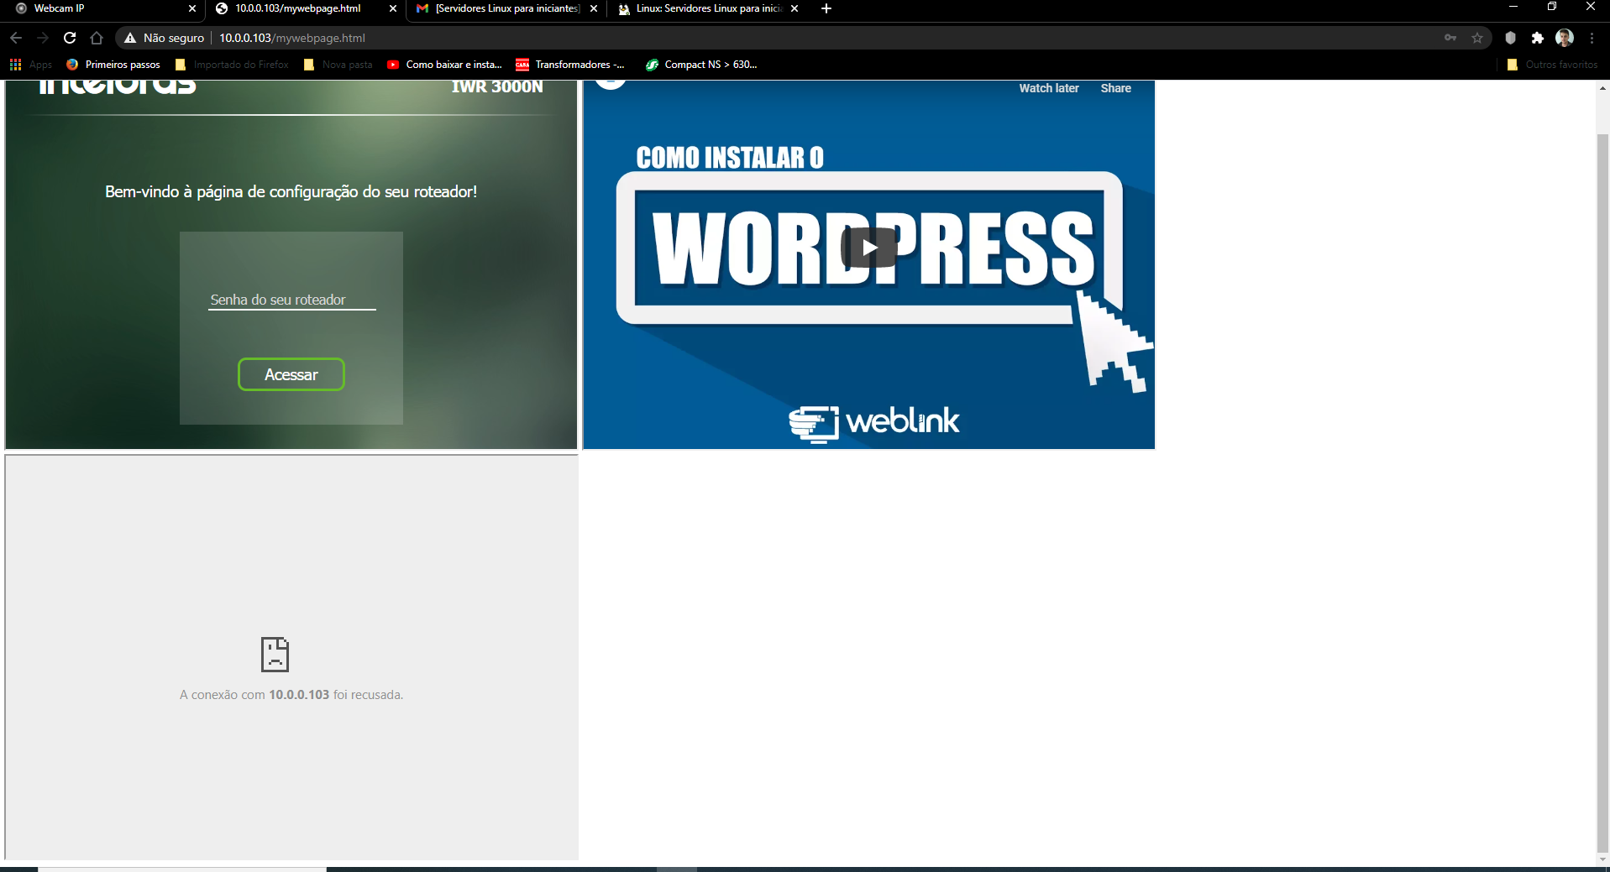Open the 'Como baixar e insta...' bookmark

(444, 65)
